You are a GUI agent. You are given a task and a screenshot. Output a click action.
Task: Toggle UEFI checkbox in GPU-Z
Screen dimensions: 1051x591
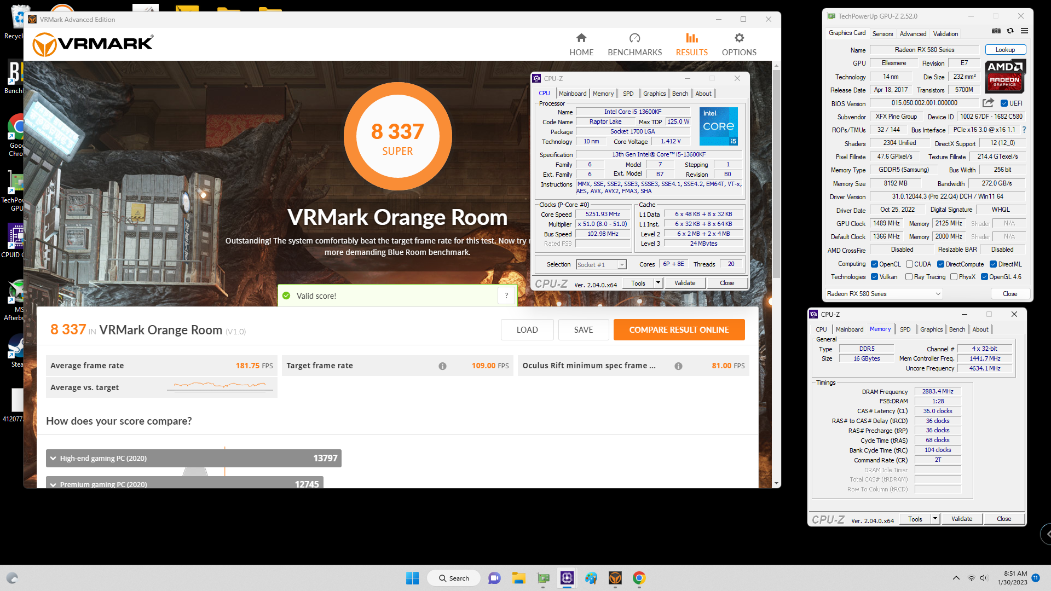tap(1004, 103)
